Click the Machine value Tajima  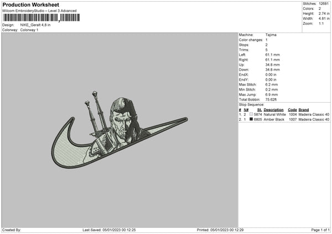coord(271,35)
